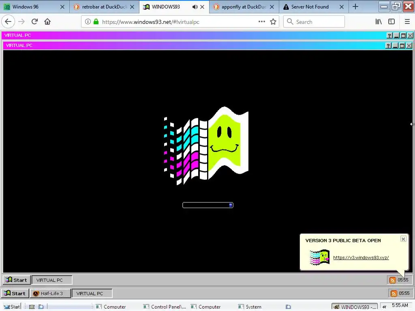
Task: Reload the current page
Action: (x=34, y=22)
